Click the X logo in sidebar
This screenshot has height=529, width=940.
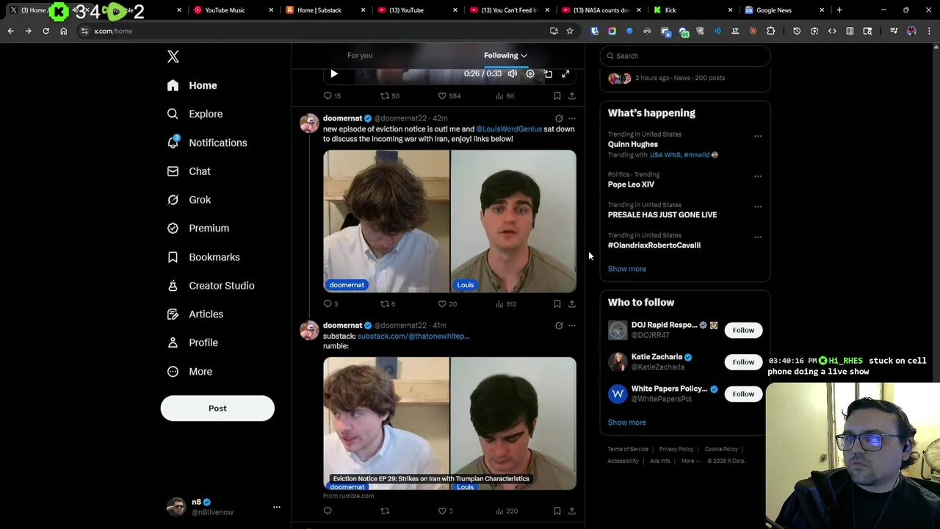(x=173, y=57)
